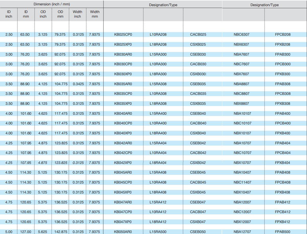Click the "Width mm" column header

pyautogui.click(x=95, y=14)
